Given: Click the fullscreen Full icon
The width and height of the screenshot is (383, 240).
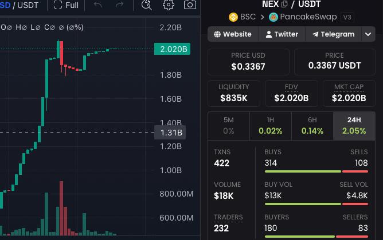Looking at the screenshot, I should pyautogui.click(x=58, y=5).
